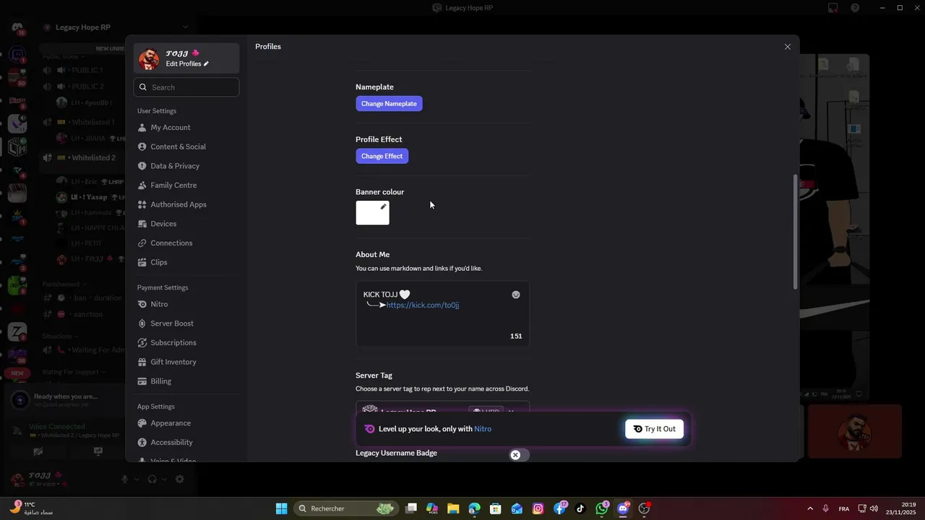This screenshot has width=925, height=520.
Task: Toggle the Legacy Username Badge switch
Action: click(518, 455)
